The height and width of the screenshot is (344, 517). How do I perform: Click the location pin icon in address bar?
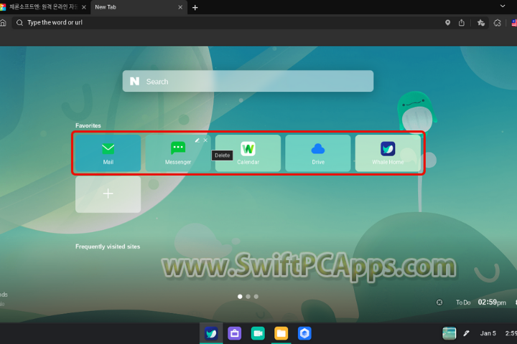click(x=447, y=23)
